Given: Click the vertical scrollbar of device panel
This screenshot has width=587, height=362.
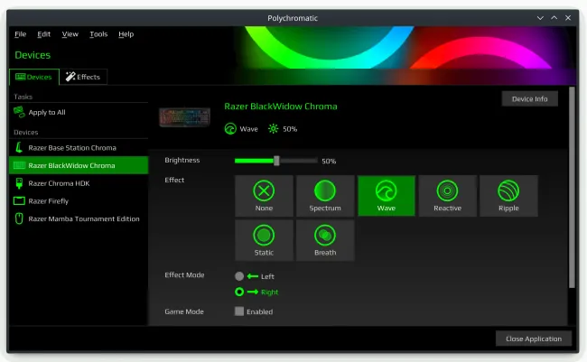Looking at the screenshot, I should point(572,187).
